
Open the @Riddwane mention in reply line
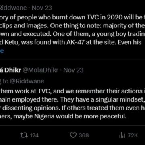point(27,81)
